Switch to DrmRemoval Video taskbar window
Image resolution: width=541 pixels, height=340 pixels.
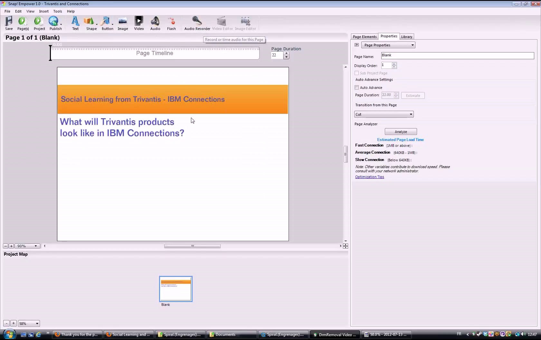pyautogui.click(x=335, y=335)
